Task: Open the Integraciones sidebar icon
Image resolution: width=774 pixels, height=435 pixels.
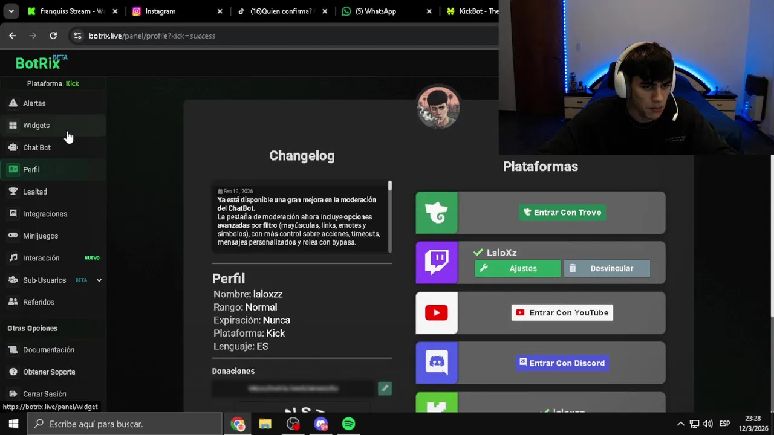Action: click(13, 214)
